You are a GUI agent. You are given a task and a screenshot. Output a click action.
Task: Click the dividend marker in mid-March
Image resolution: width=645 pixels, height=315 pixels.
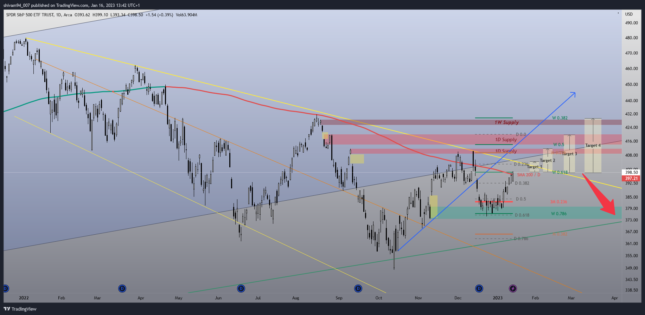click(122, 289)
